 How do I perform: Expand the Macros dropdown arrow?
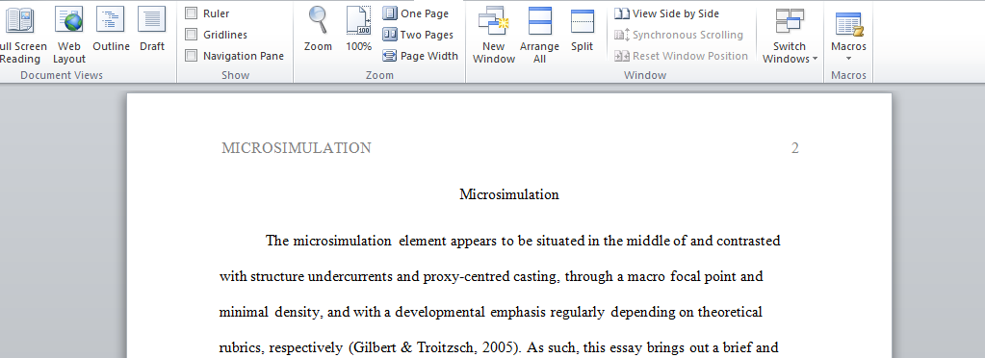point(848,59)
